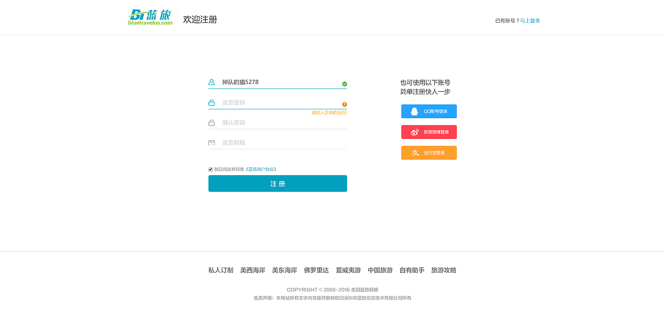The height and width of the screenshot is (311, 665).
Task: Click the 简单注册快人一步 text
Action: point(425,92)
